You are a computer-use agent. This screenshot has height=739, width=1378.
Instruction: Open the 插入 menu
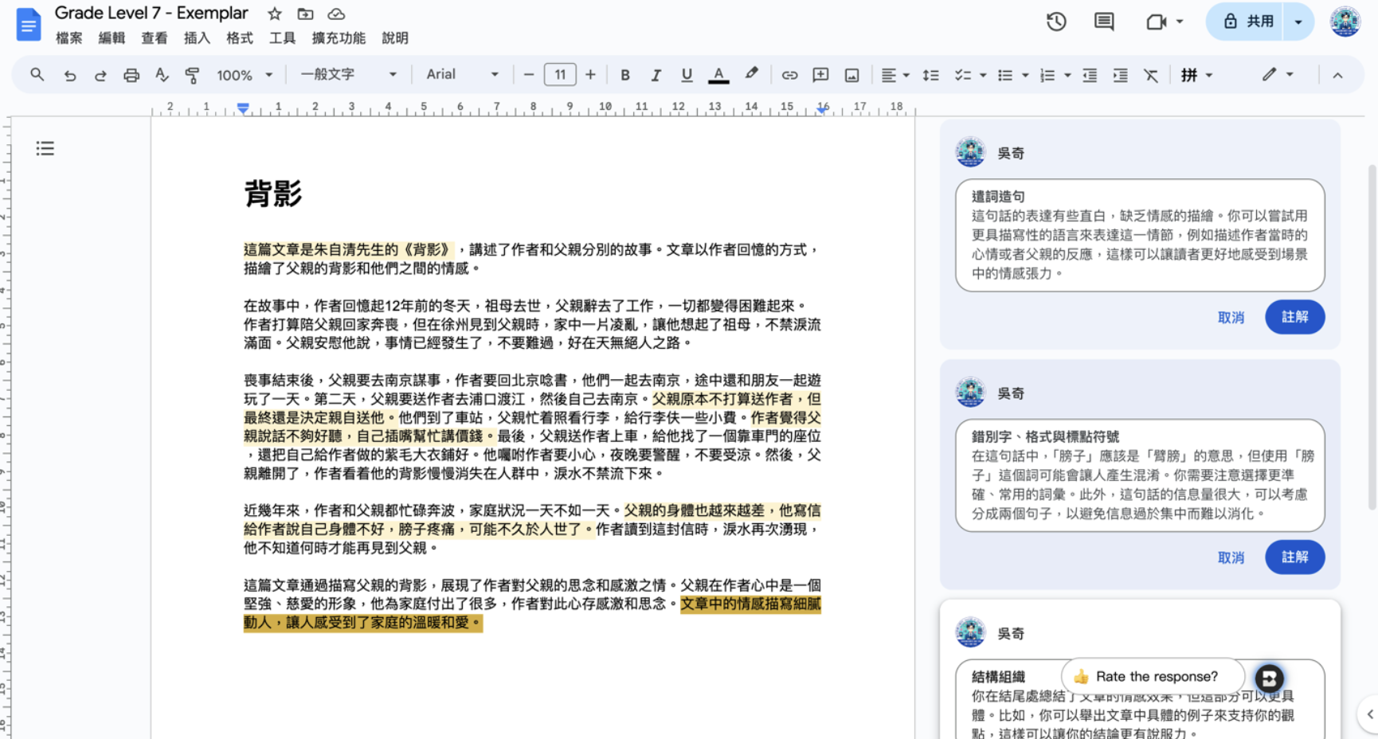tap(197, 38)
